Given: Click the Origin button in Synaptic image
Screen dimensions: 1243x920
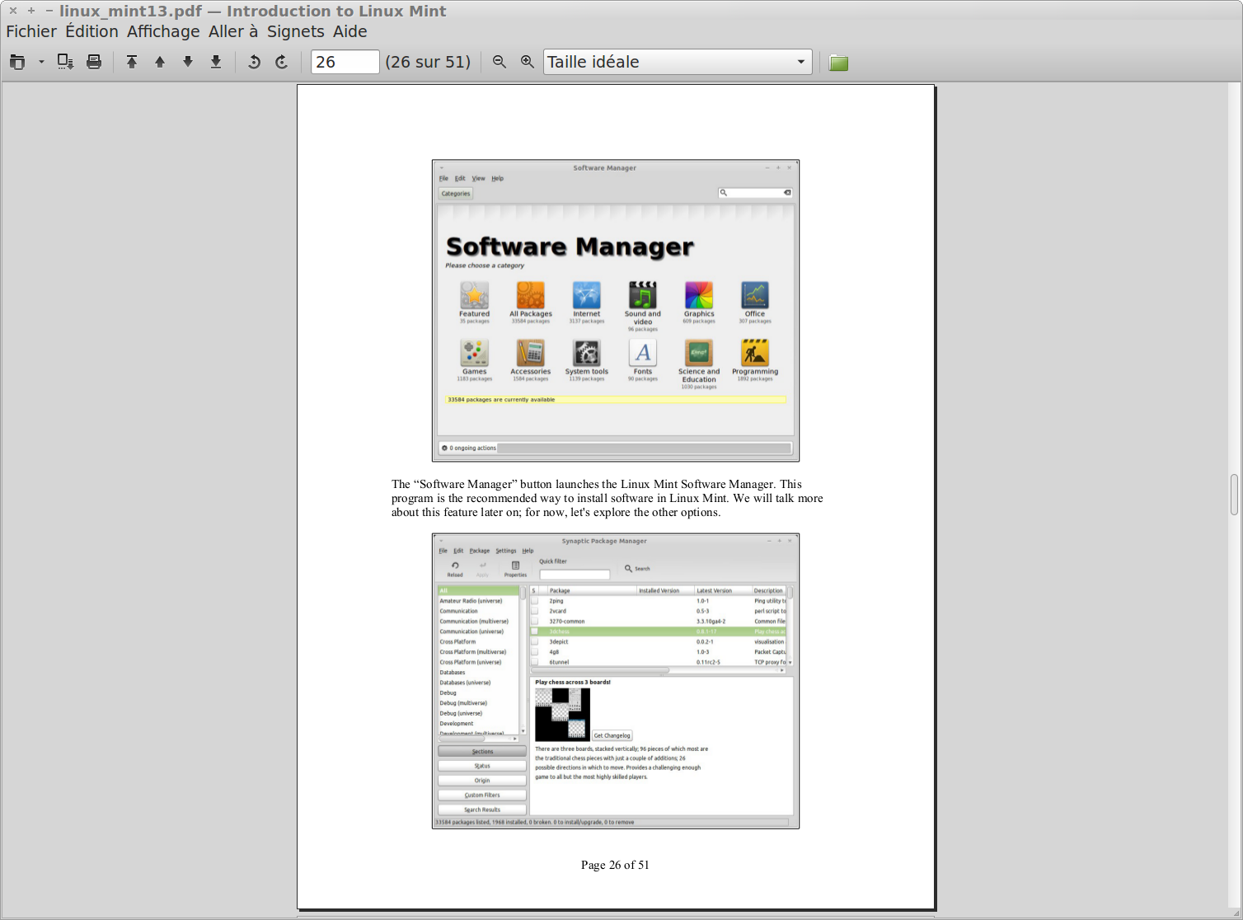Looking at the screenshot, I should coord(482,781).
